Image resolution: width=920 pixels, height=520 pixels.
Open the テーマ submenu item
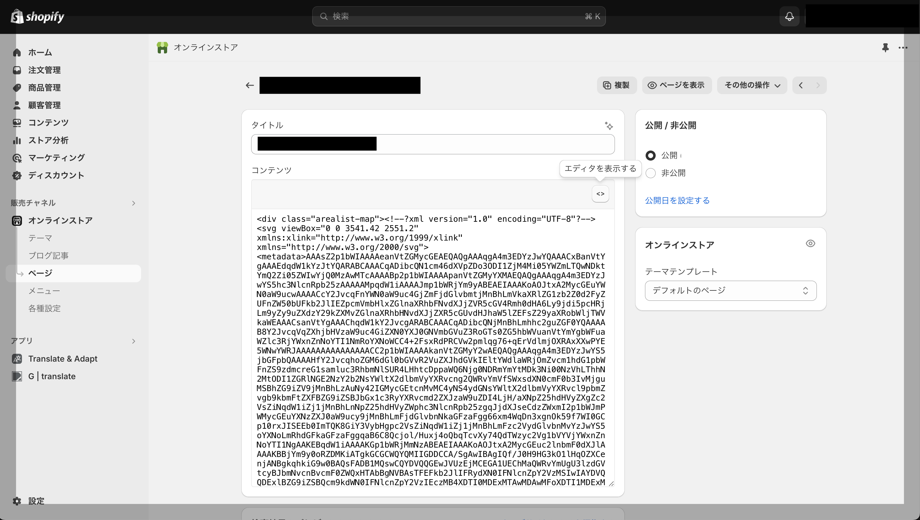(x=40, y=238)
